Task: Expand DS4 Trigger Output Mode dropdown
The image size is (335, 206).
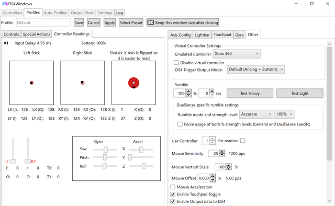Action: [x=256, y=70]
